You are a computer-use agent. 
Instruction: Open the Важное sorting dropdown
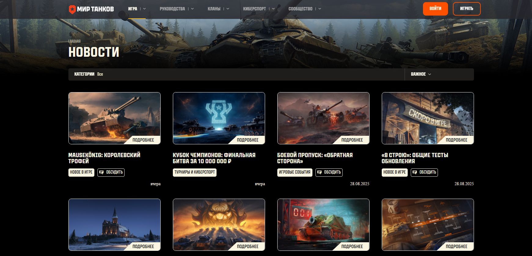(421, 74)
